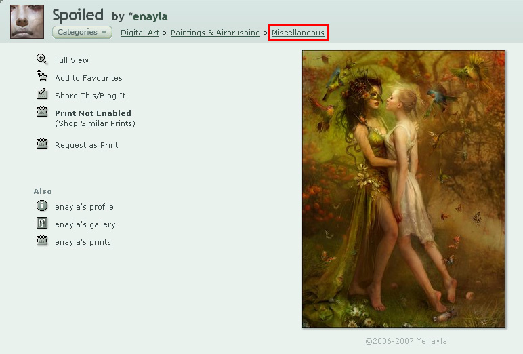Viewport: 523px width, 354px height.
Task: Click the Full View magnifier icon
Action: click(42, 59)
